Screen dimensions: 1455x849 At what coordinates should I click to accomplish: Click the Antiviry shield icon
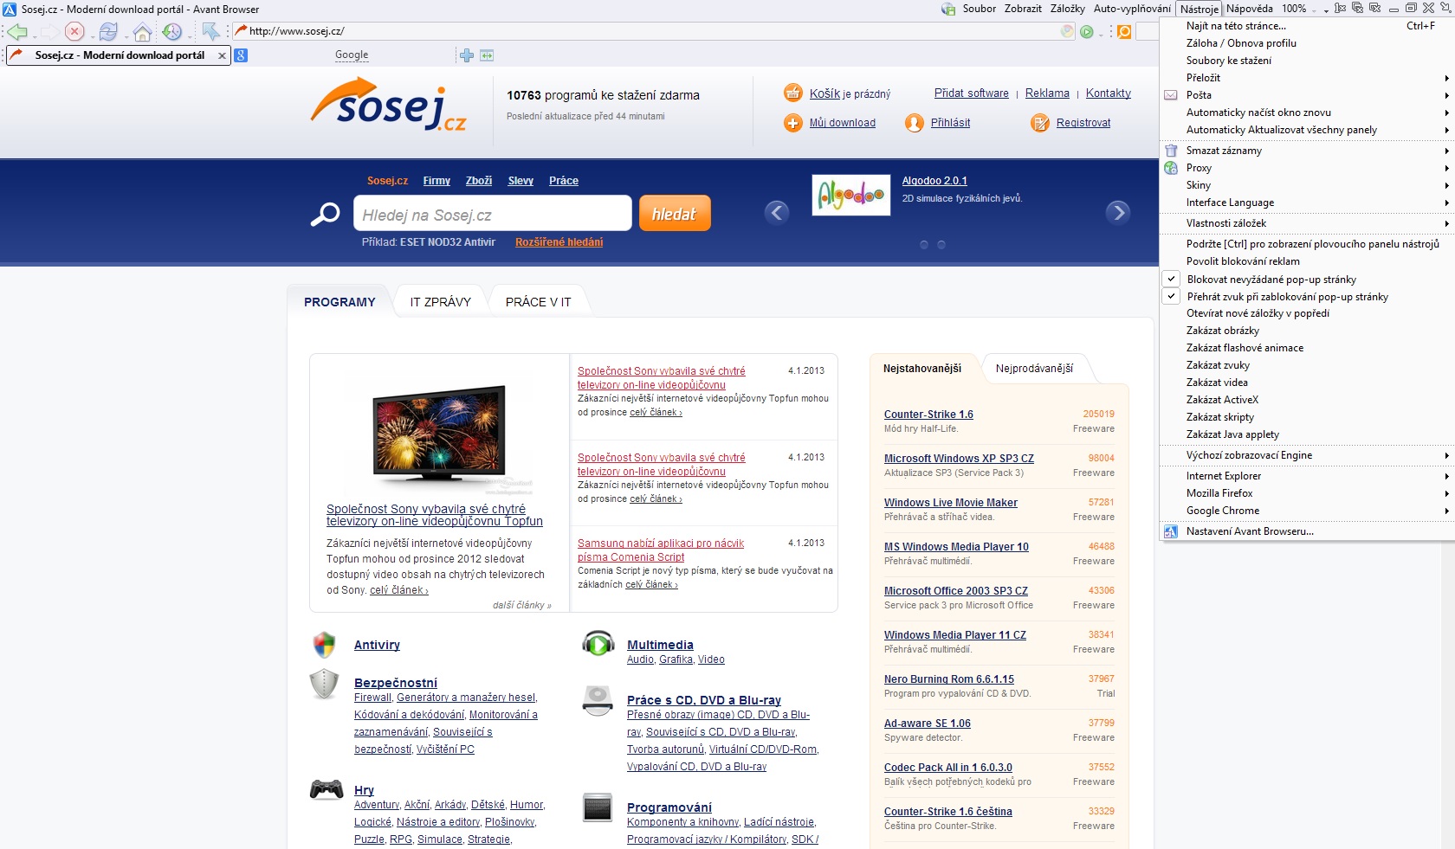324,645
